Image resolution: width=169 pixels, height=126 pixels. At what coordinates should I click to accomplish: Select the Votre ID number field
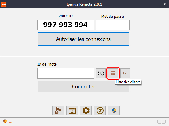66,25
